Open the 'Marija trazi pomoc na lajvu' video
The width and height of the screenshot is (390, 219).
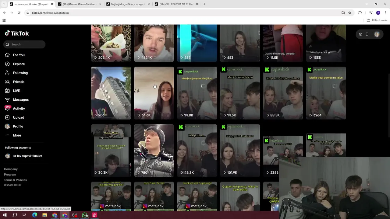[326, 93]
